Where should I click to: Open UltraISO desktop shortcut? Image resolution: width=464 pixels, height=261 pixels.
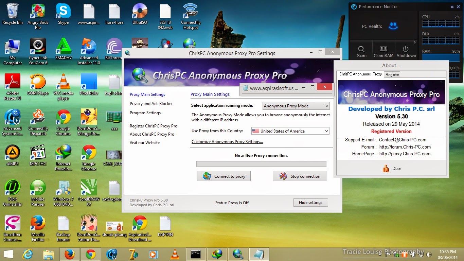[140, 14]
